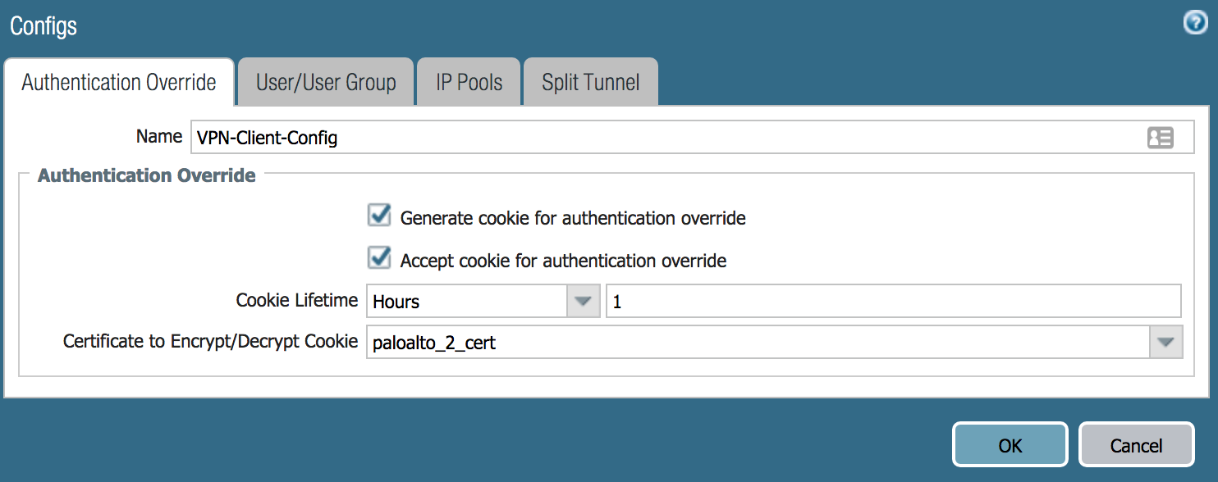This screenshot has height=482, width=1218.
Task: Click the 'Generate cookie for authentication override' label text
Action: [x=573, y=218]
